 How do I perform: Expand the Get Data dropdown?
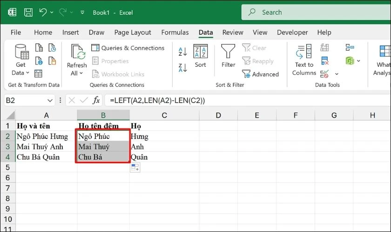(20, 73)
